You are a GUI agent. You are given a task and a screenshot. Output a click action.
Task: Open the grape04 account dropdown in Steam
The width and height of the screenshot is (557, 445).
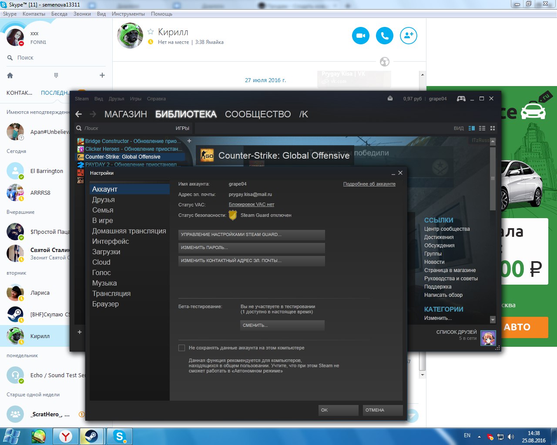pos(438,99)
